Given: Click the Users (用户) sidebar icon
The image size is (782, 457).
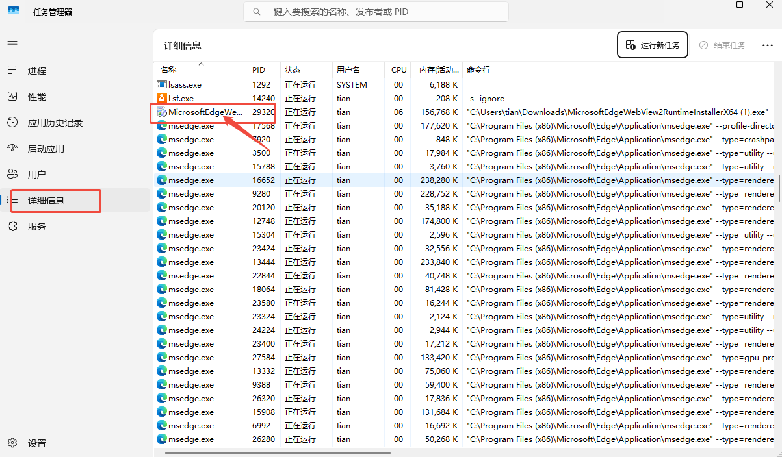Looking at the screenshot, I should coord(12,174).
